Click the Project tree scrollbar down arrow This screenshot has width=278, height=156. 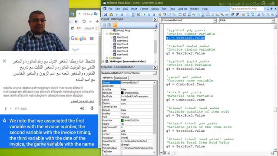pos(156,62)
